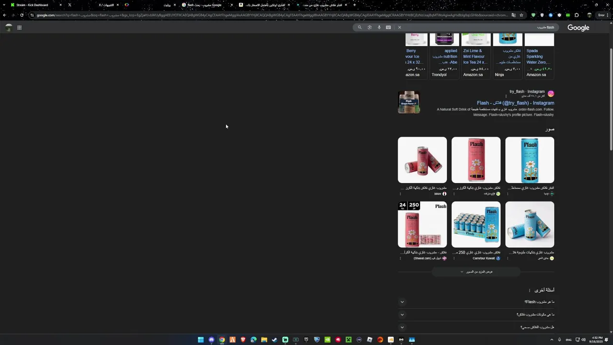The height and width of the screenshot is (345, 613).
Task: Open Google Lens image search
Action: (x=369, y=27)
